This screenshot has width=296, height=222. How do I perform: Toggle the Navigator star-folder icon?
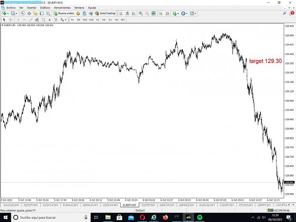(36, 13)
